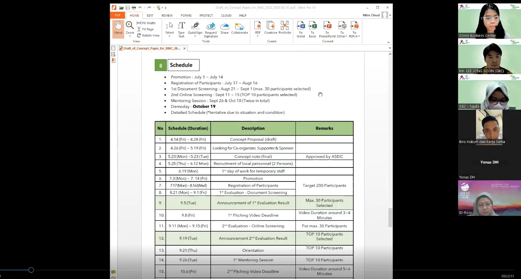The image size is (521, 279).
Task: Switch to the PROTECT ribbon tab
Action: coord(206,15)
